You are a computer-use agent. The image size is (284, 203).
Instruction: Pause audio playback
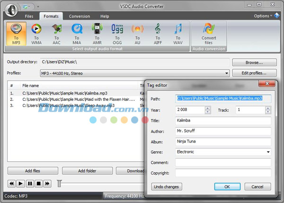[30, 184]
